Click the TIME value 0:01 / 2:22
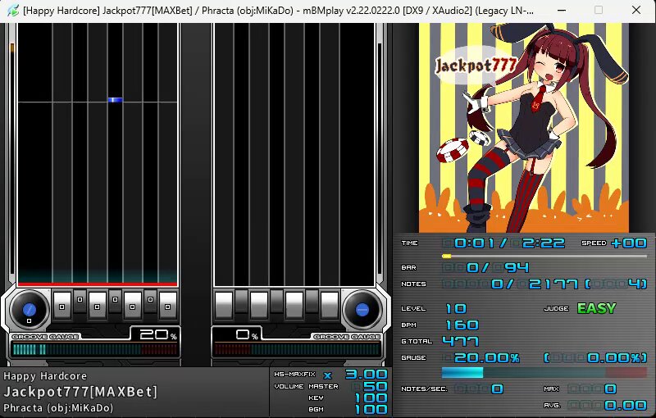Viewport: 656px width, 418px height. pyautogui.click(x=504, y=243)
